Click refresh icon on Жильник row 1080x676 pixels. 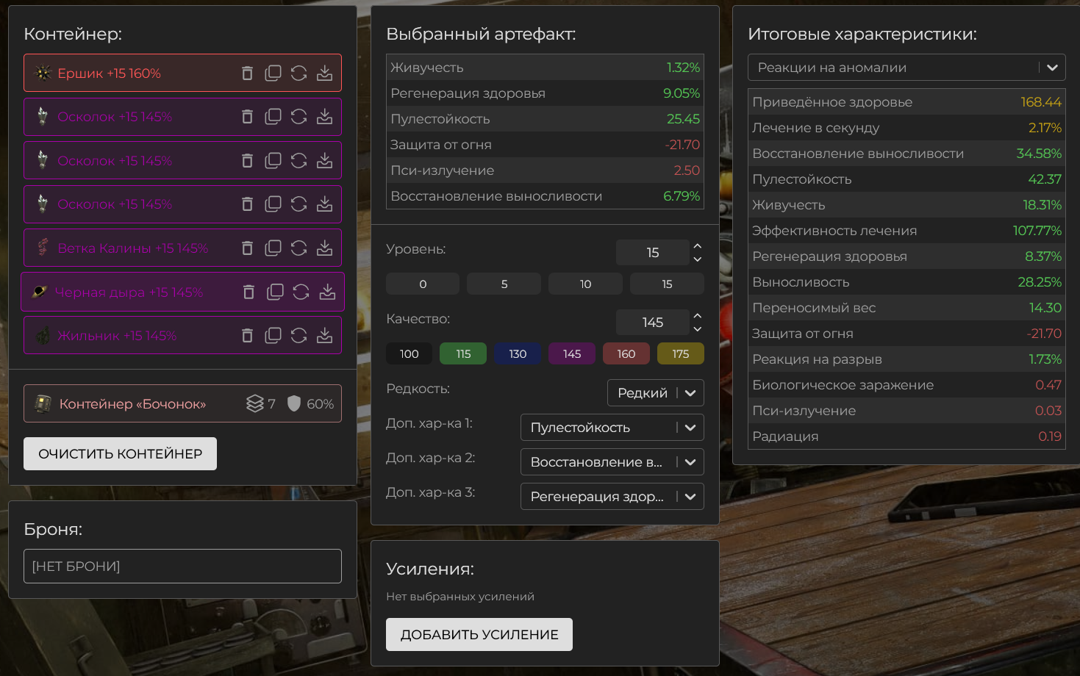298,336
